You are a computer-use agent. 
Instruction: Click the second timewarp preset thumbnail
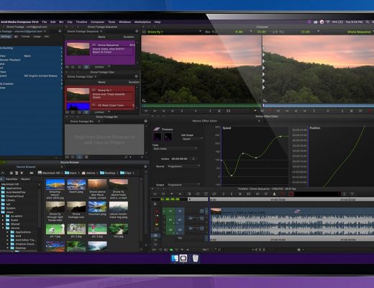click(168, 138)
